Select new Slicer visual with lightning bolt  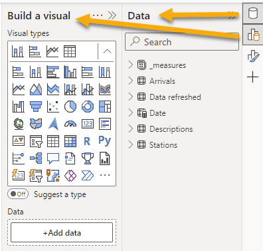click(36, 175)
